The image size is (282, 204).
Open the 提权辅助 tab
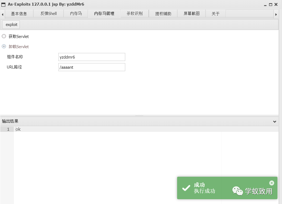pos(163,14)
